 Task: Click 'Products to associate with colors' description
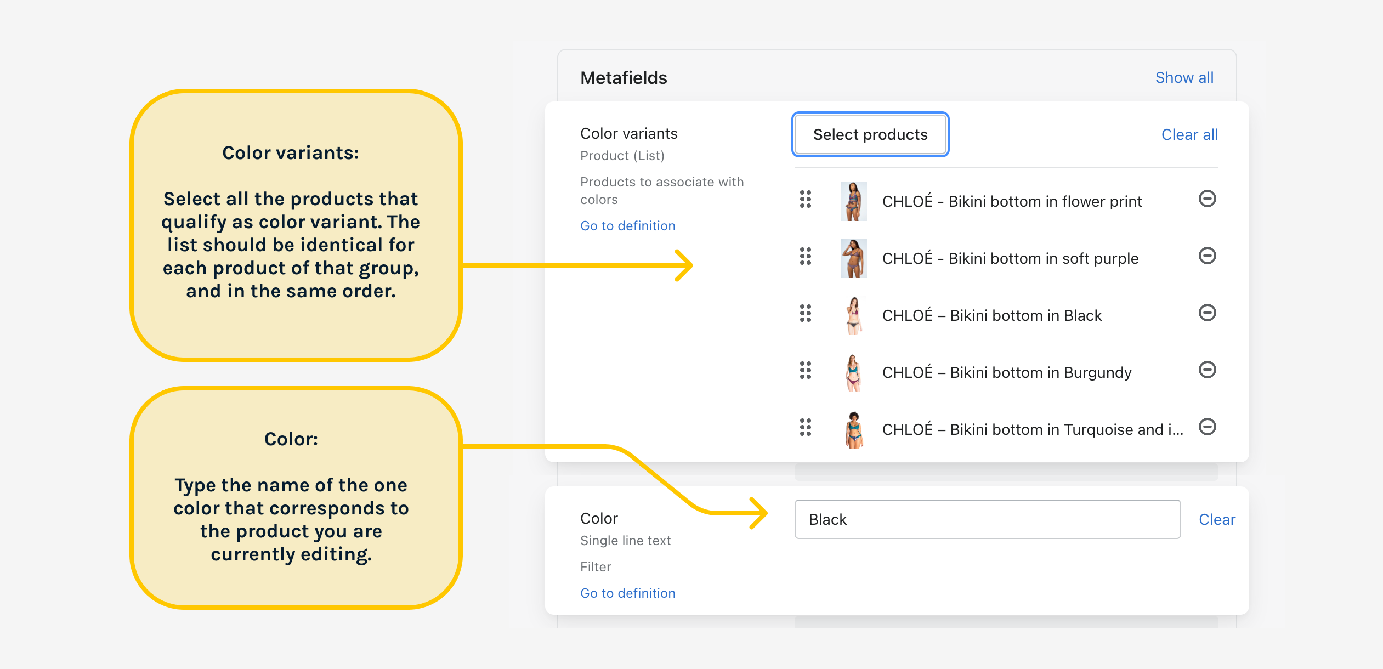coord(662,190)
